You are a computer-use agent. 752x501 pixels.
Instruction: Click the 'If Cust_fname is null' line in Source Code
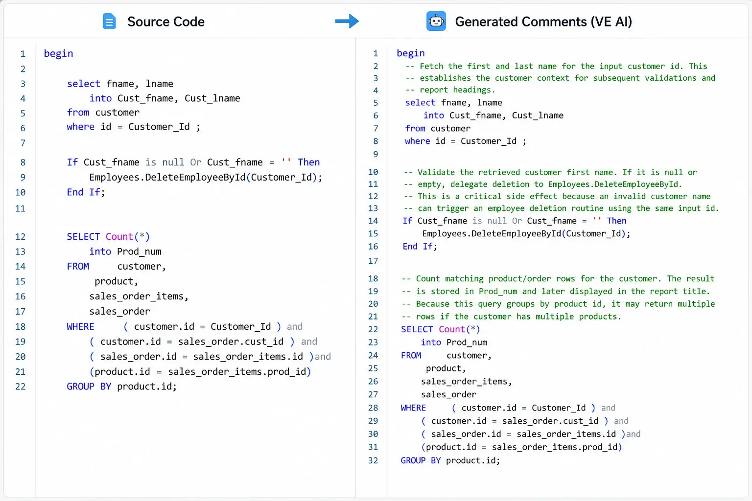point(193,162)
